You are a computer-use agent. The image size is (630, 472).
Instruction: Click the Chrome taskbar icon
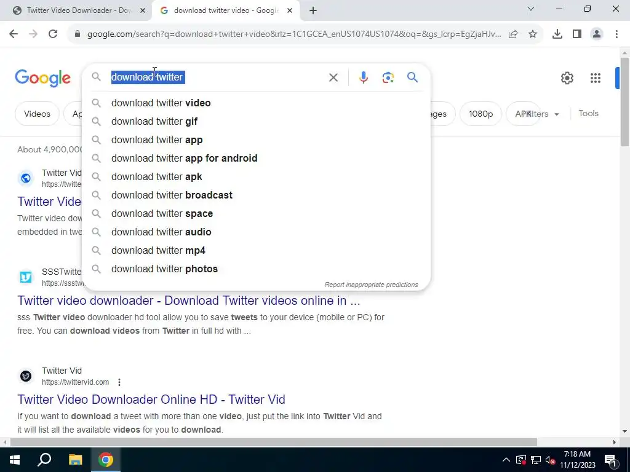[x=106, y=460]
